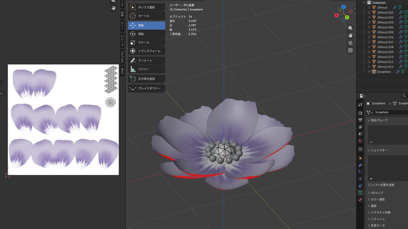Expand the 形状データ panel
The width and height of the screenshot is (408, 229).
coord(369,225)
